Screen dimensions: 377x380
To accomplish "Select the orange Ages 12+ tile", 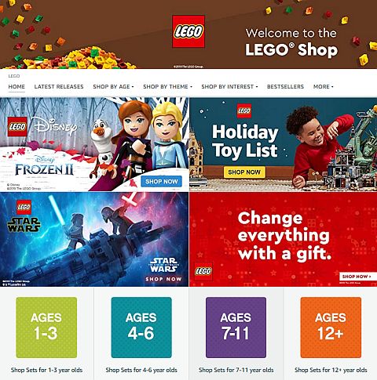I will (331, 328).
